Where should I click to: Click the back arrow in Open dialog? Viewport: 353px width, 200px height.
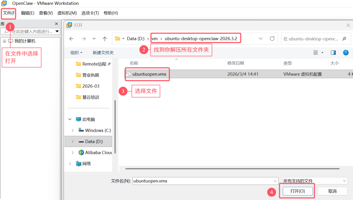pyautogui.click(x=72, y=39)
